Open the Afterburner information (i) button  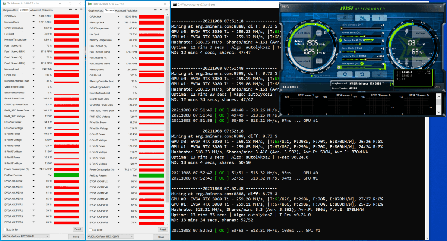[380, 18]
